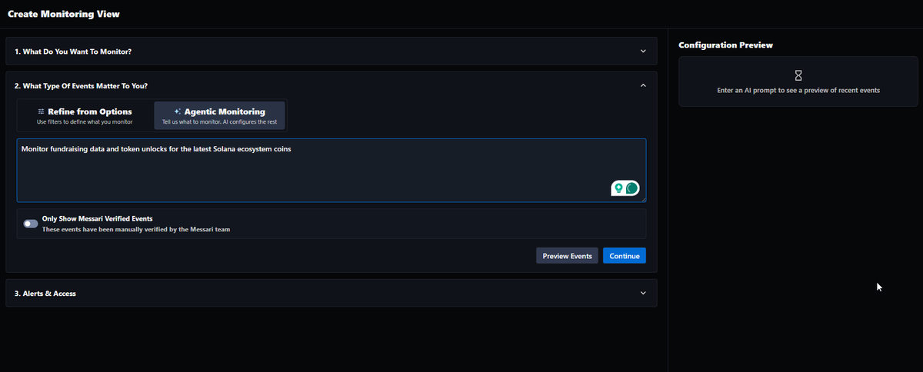Open the 'What Do You Want To Monitor?' header
Image resolution: width=923 pixels, height=372 pixels.
pos(332,51)
